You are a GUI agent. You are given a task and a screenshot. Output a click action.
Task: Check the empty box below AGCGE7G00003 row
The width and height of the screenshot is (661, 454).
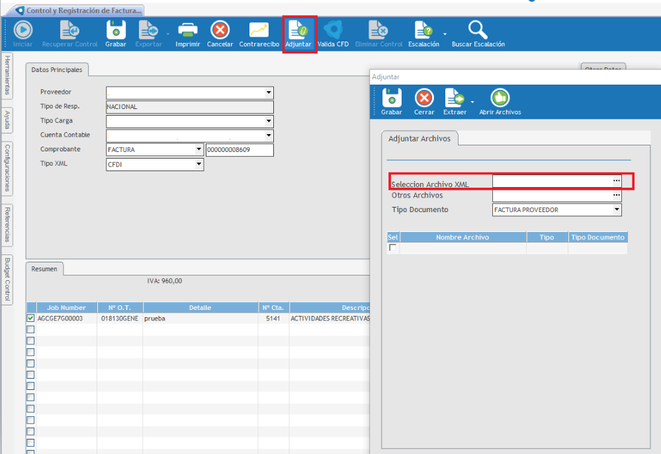[30, 329]
